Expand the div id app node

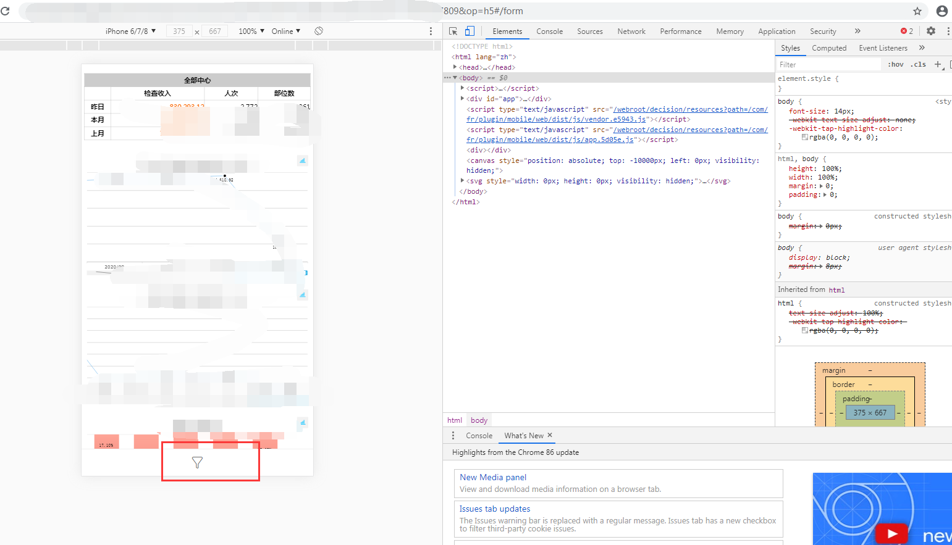[462, 99]
